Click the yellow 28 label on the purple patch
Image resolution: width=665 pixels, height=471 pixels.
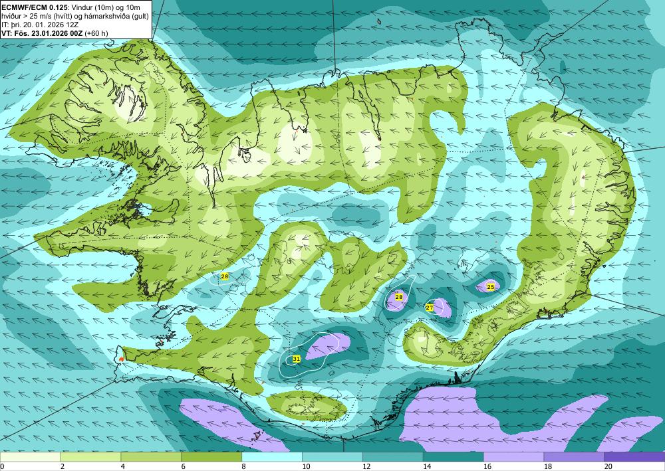coord(398,297)
